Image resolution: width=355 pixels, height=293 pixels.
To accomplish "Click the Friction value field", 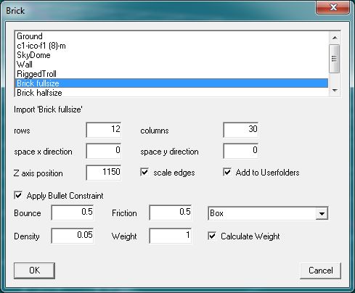I will pyautogui.click(x=171, y=212).
